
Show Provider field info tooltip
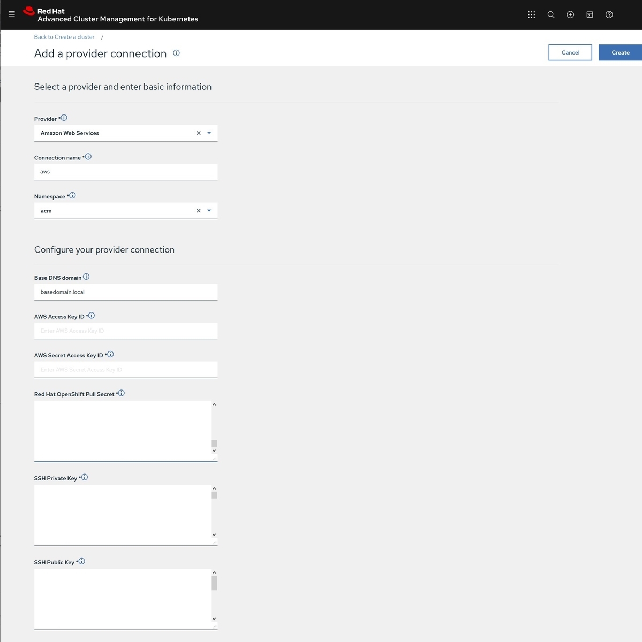coord(64,118)
